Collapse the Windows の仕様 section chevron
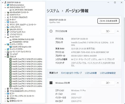 (x=118, y=83)
